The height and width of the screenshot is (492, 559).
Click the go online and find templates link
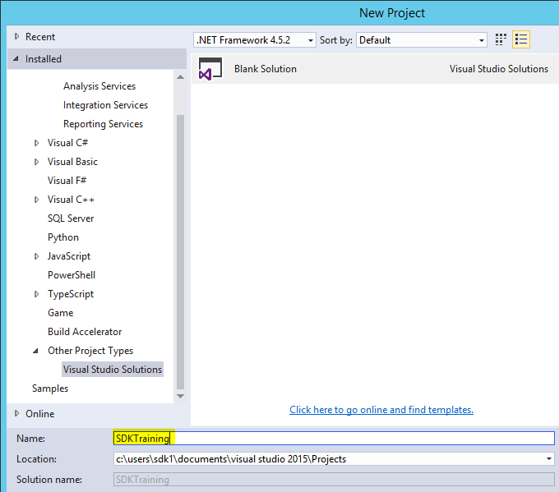tap(381, 410)
